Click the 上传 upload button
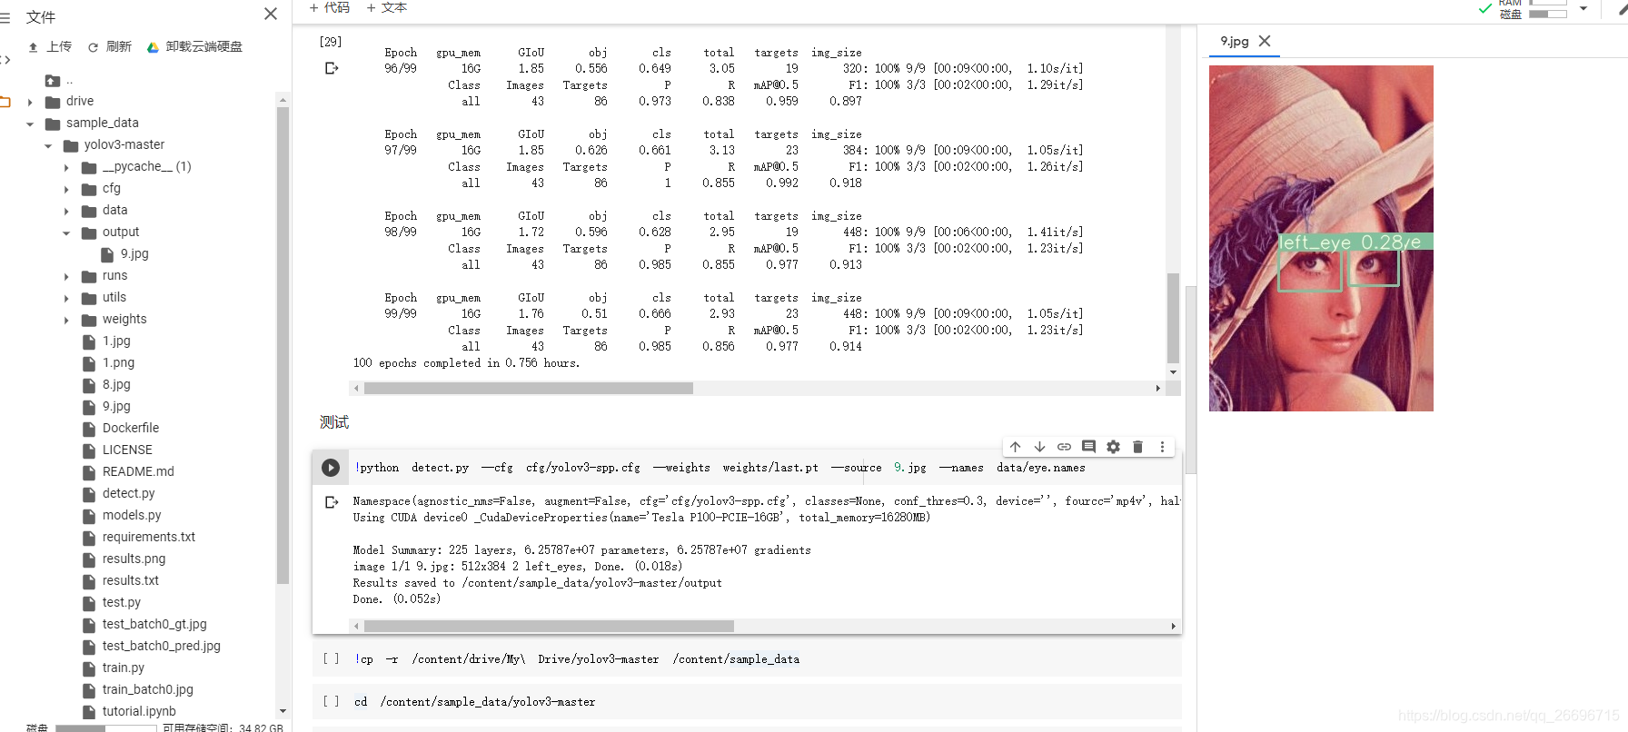Screen dimensions: 1628x732 pyautogui.click(x=50, y=46)
